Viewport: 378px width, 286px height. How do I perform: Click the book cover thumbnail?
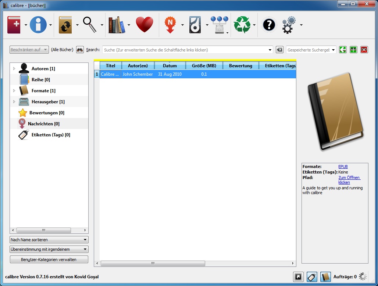click(335, 112)
